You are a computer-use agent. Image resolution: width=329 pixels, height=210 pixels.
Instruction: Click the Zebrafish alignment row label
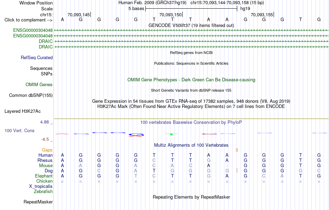[x=43, y=191]
